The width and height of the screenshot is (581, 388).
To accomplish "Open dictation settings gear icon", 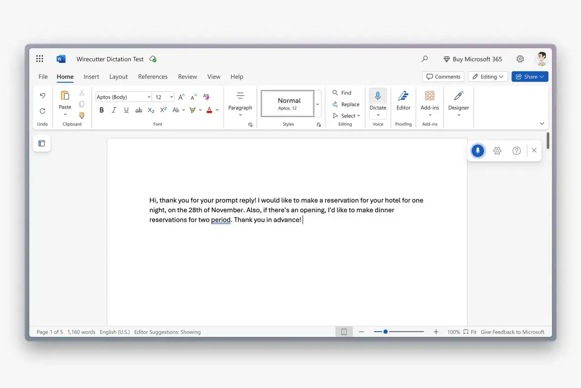I will pyautogui.click(x=497, y=151).
